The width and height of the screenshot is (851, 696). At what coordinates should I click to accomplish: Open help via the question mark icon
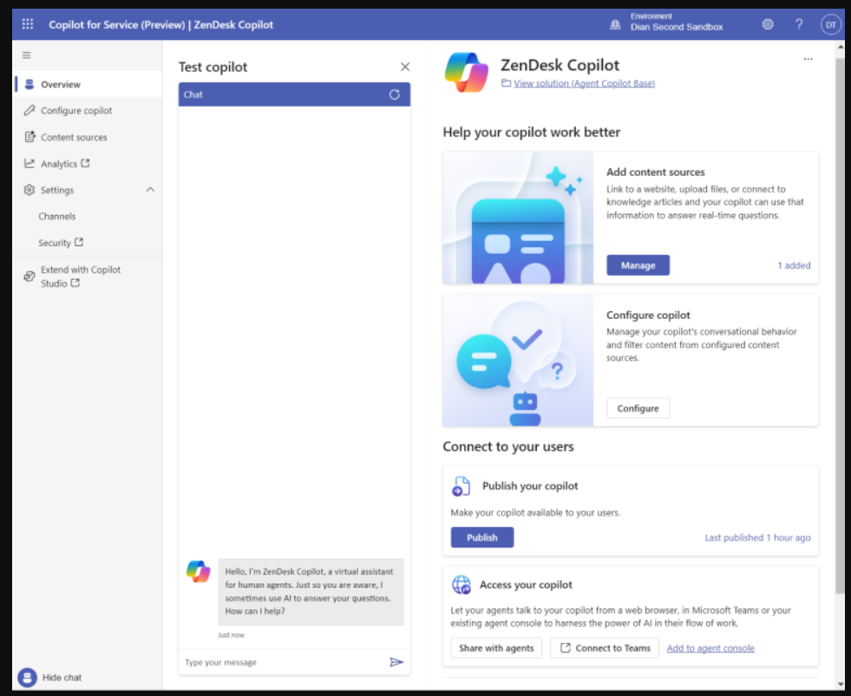point(799,24)
